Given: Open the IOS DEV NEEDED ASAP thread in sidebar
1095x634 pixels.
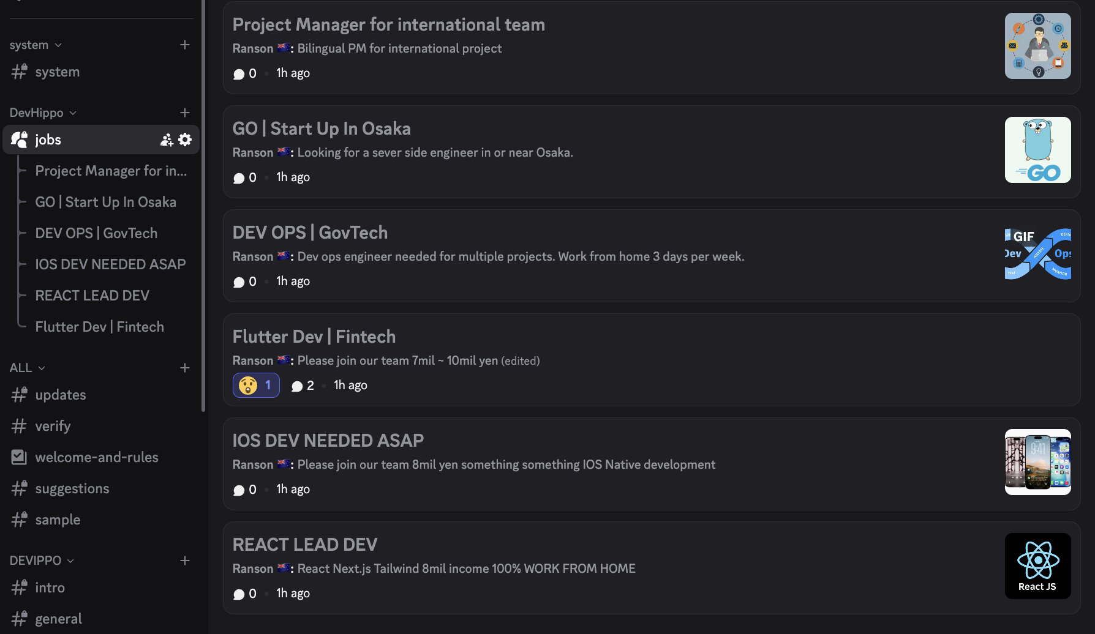Looking at the screenshot, I should click(110, 264).
